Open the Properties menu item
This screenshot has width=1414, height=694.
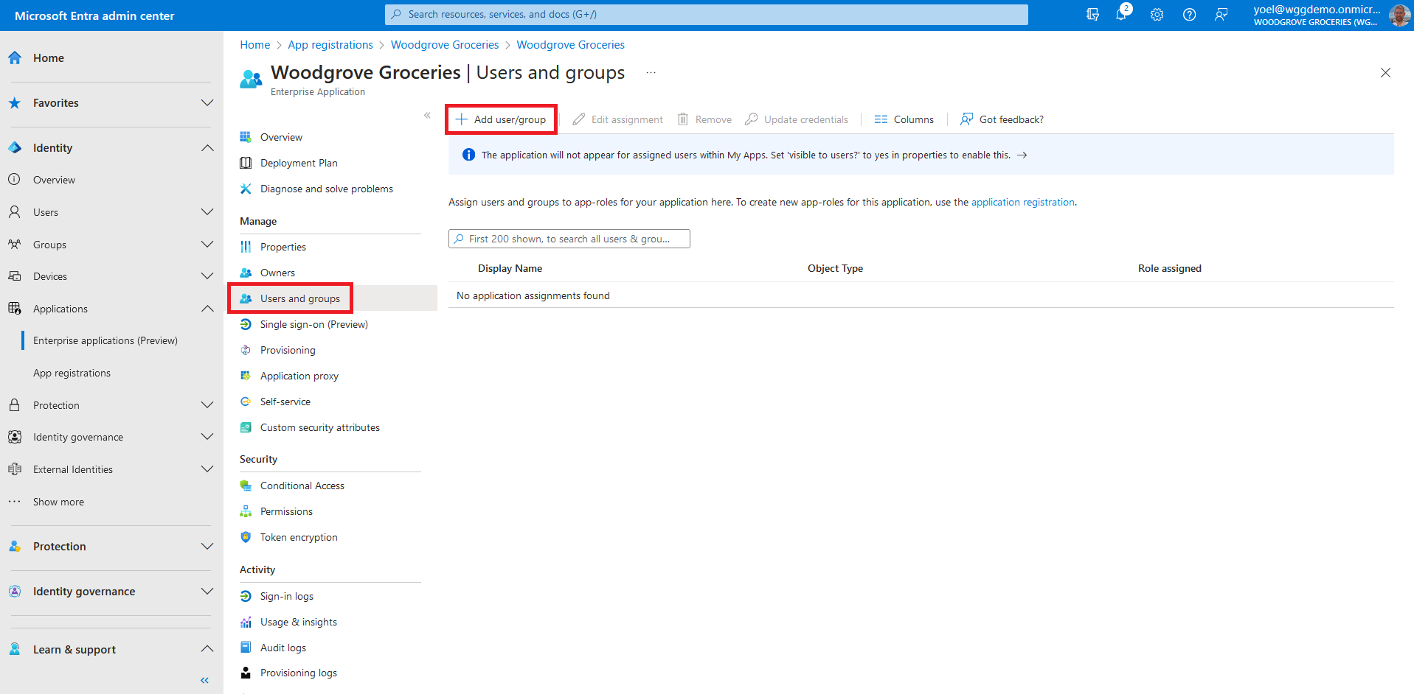coord(283,247)
